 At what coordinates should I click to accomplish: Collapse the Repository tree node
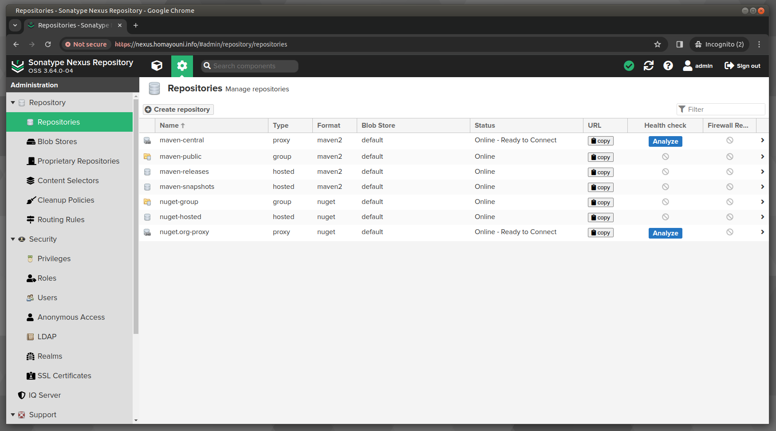[13, 102]
